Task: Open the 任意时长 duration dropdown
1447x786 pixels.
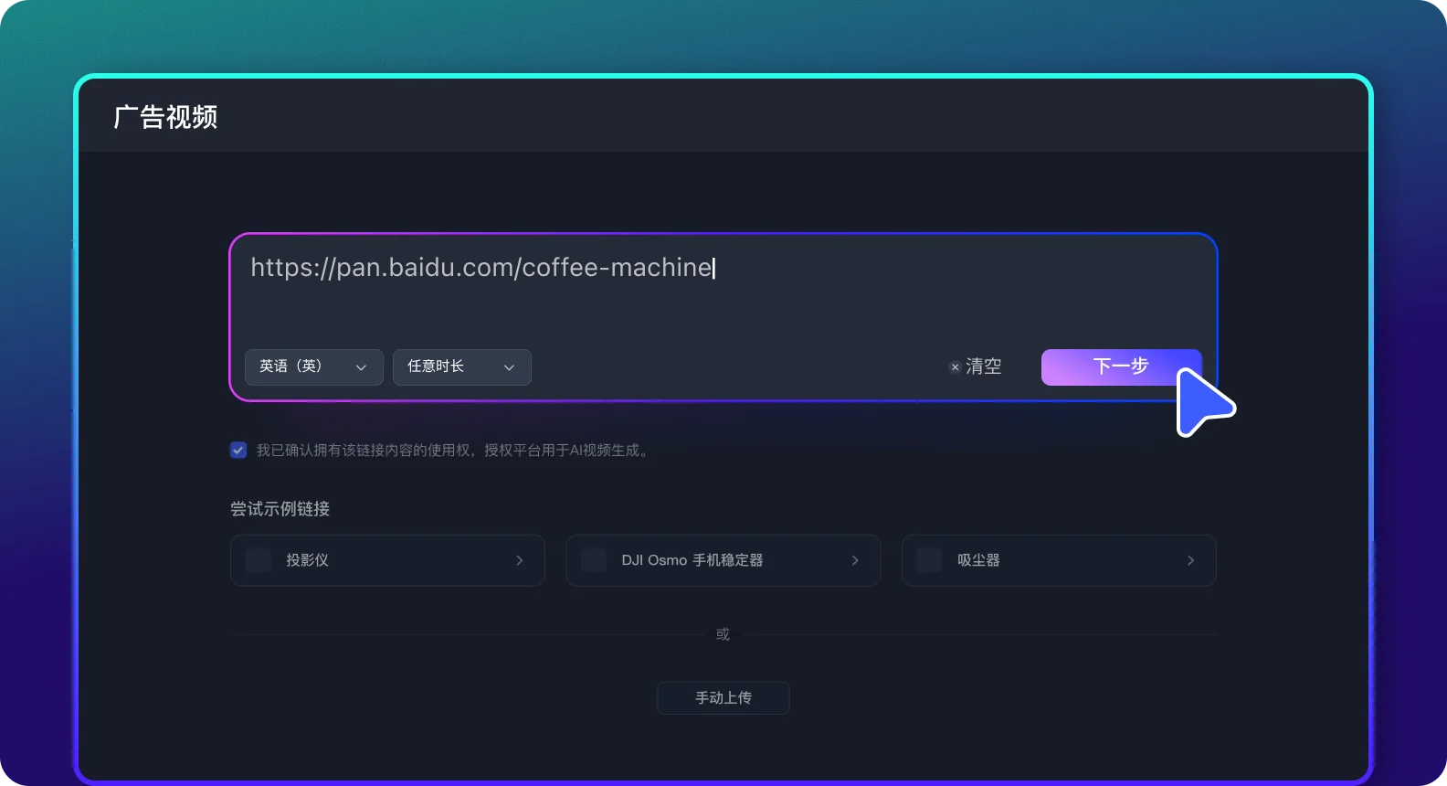Action: 461,367
